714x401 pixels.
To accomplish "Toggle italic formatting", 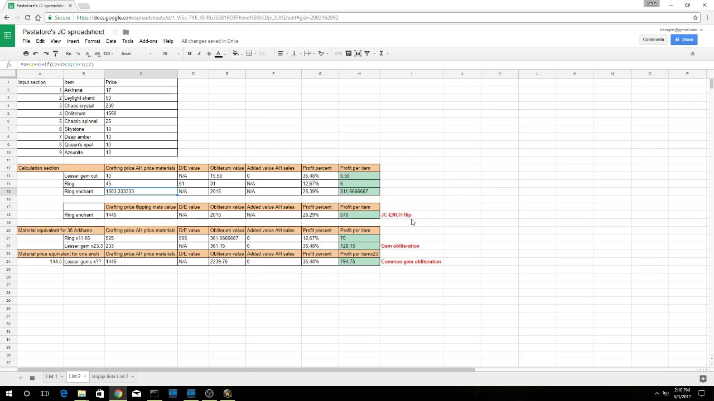I will click(x=199, y=53).
